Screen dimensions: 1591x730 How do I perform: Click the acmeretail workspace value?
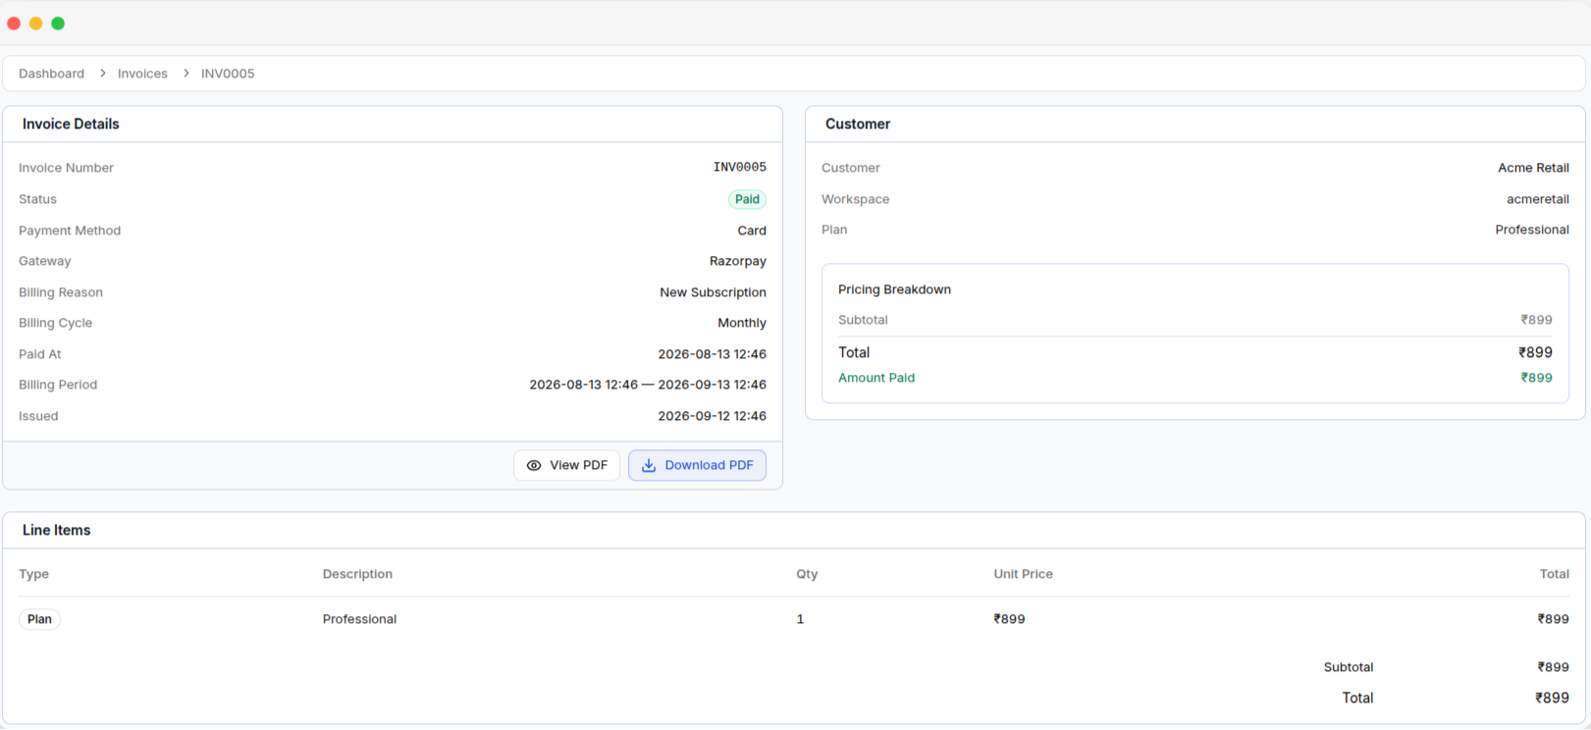tap(1538, 199)
